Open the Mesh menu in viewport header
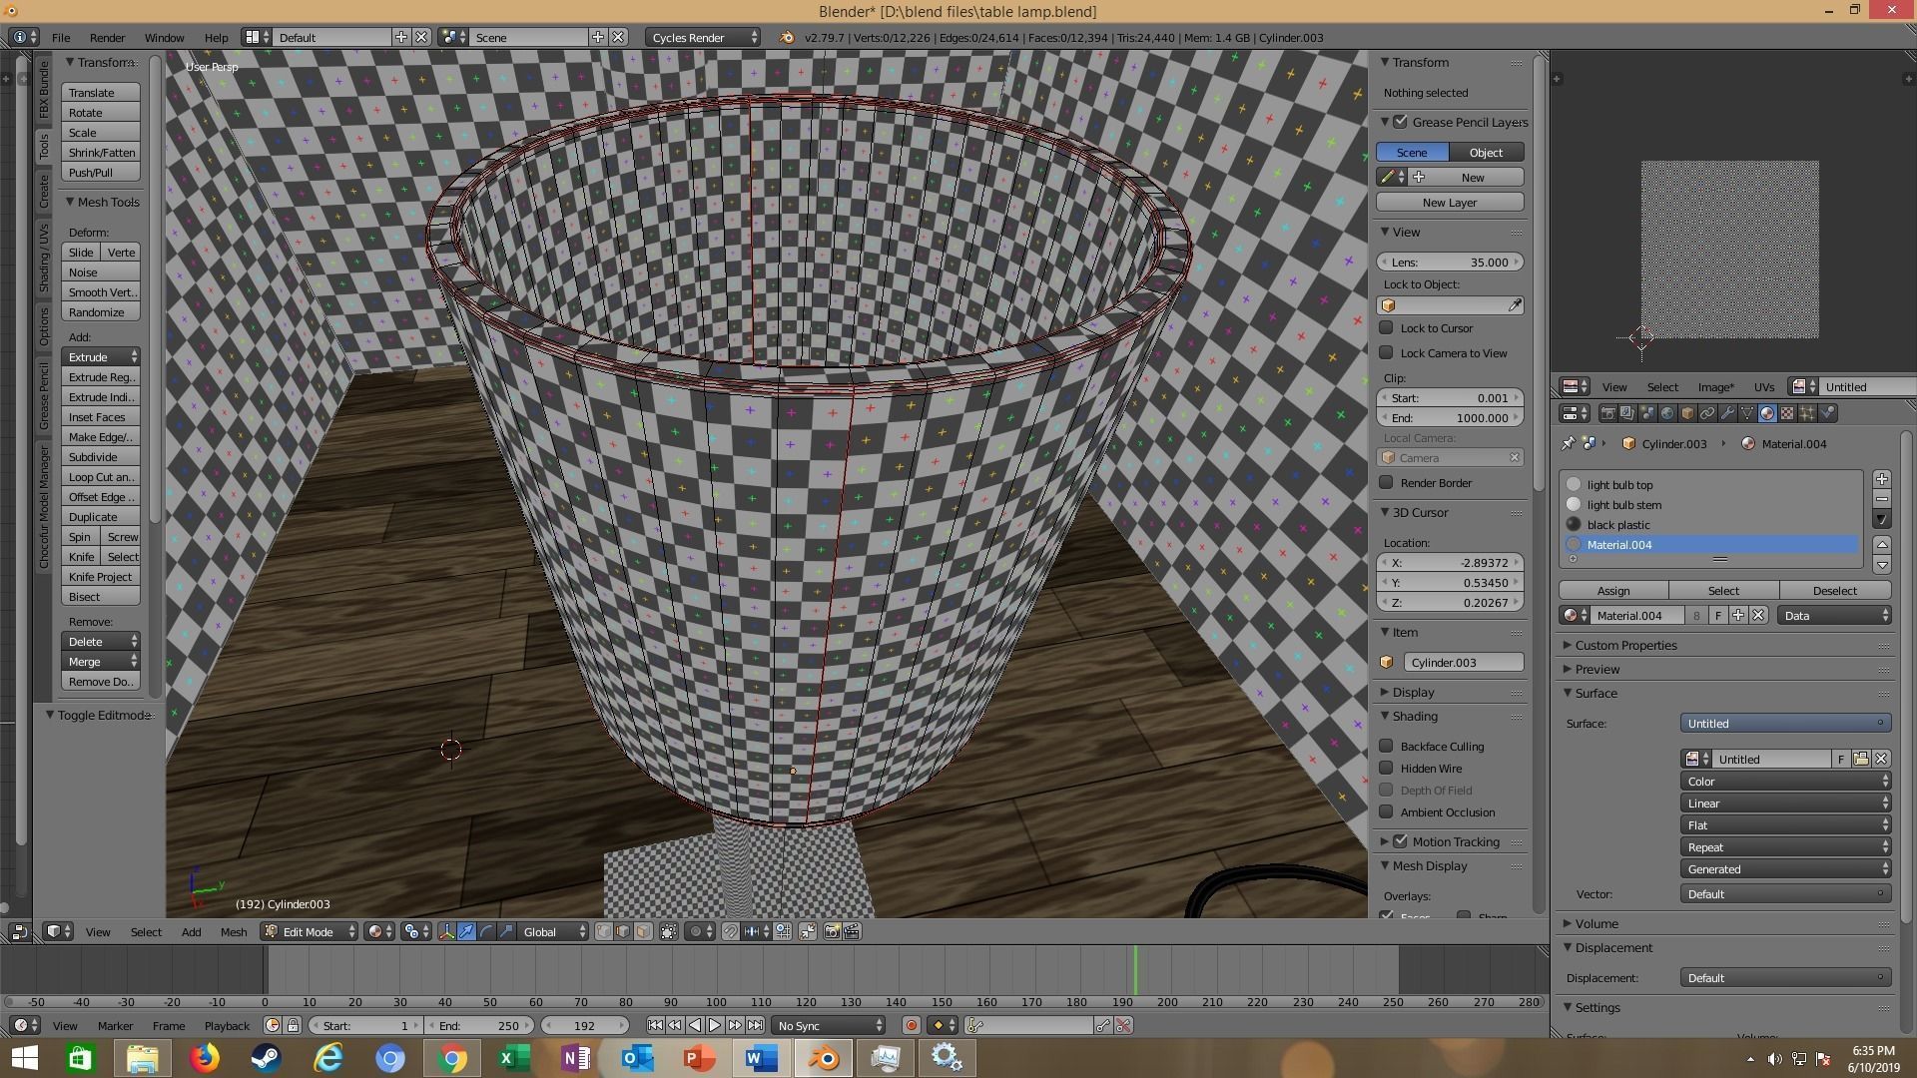1917x1078 pixels. click(x=233, y=931)
